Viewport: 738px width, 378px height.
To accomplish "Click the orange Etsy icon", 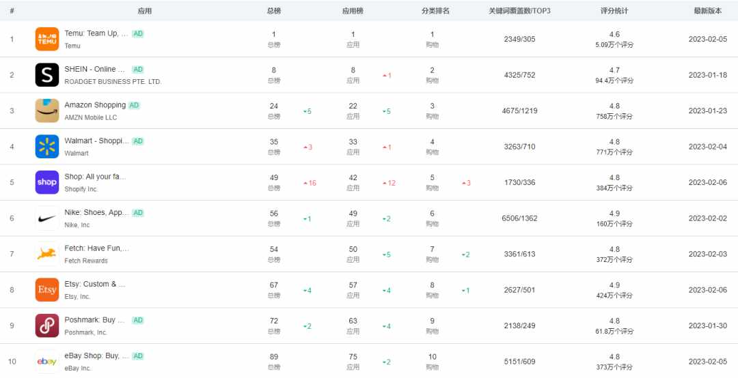I will click(47, 289).
